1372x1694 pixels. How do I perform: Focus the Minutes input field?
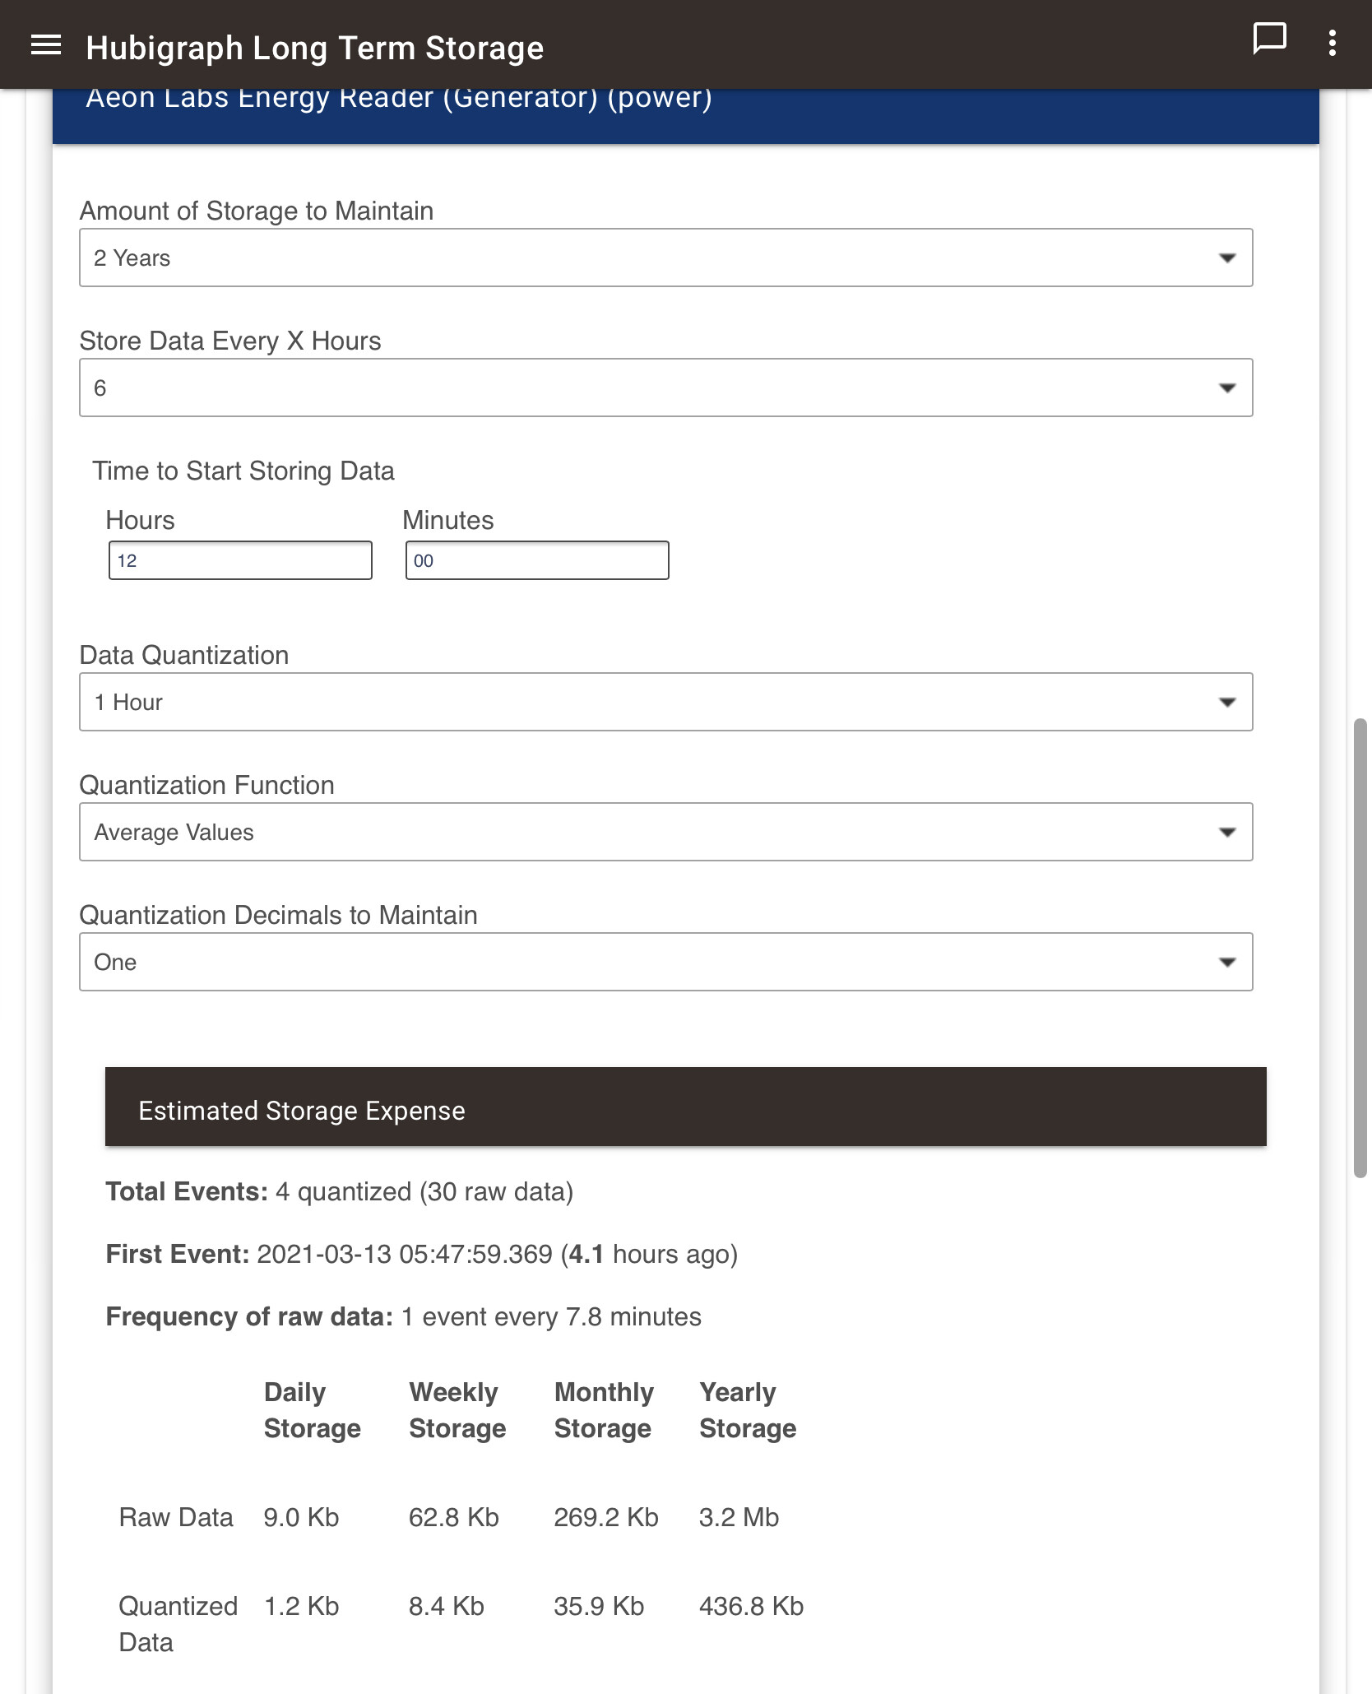[x=536, y=560]
